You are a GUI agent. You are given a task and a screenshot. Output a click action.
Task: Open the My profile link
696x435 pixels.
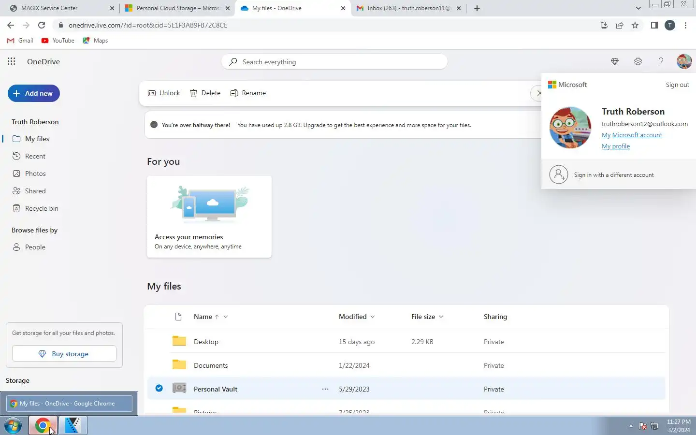tap(616, 146)
